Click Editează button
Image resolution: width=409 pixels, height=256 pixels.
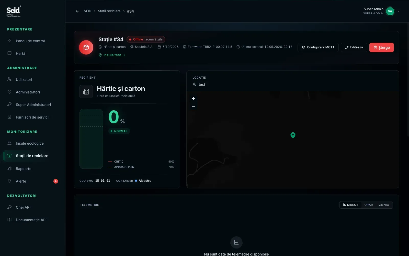[354, 47]
